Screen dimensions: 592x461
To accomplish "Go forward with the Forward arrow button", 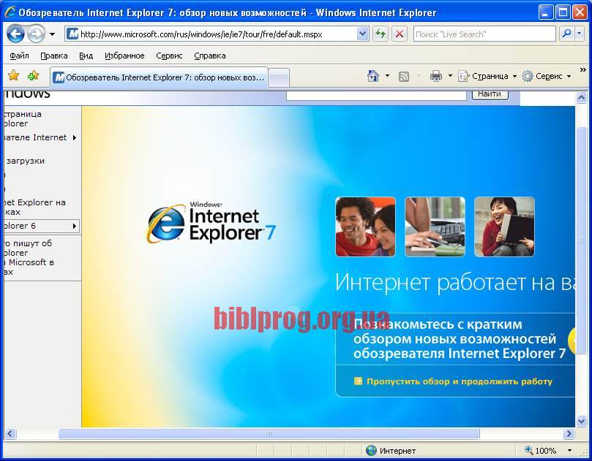I will (x=37, y=34).
